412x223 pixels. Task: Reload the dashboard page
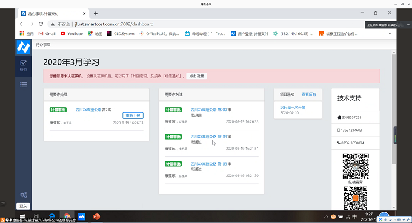coord(41,24)
